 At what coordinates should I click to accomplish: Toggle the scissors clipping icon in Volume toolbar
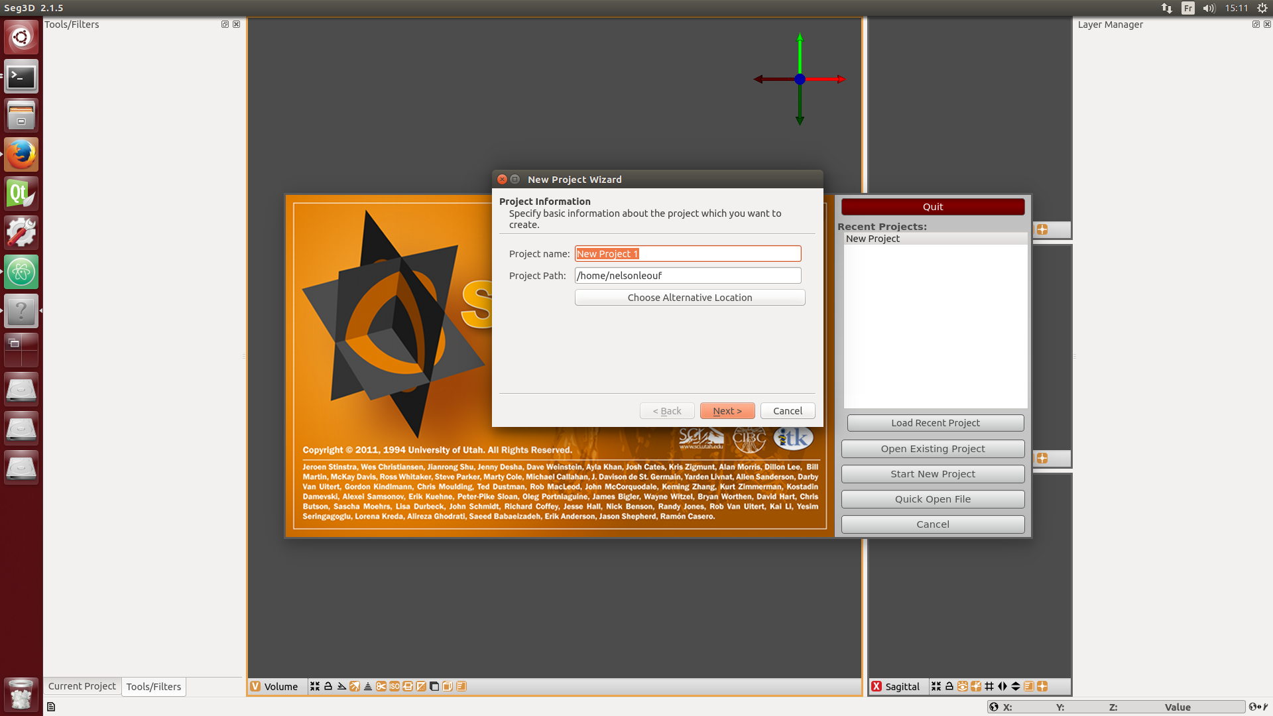381,686
